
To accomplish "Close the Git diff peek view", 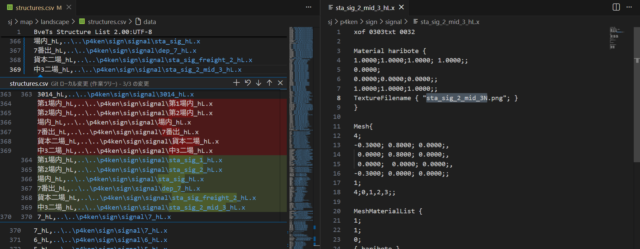I will (280, 83).
